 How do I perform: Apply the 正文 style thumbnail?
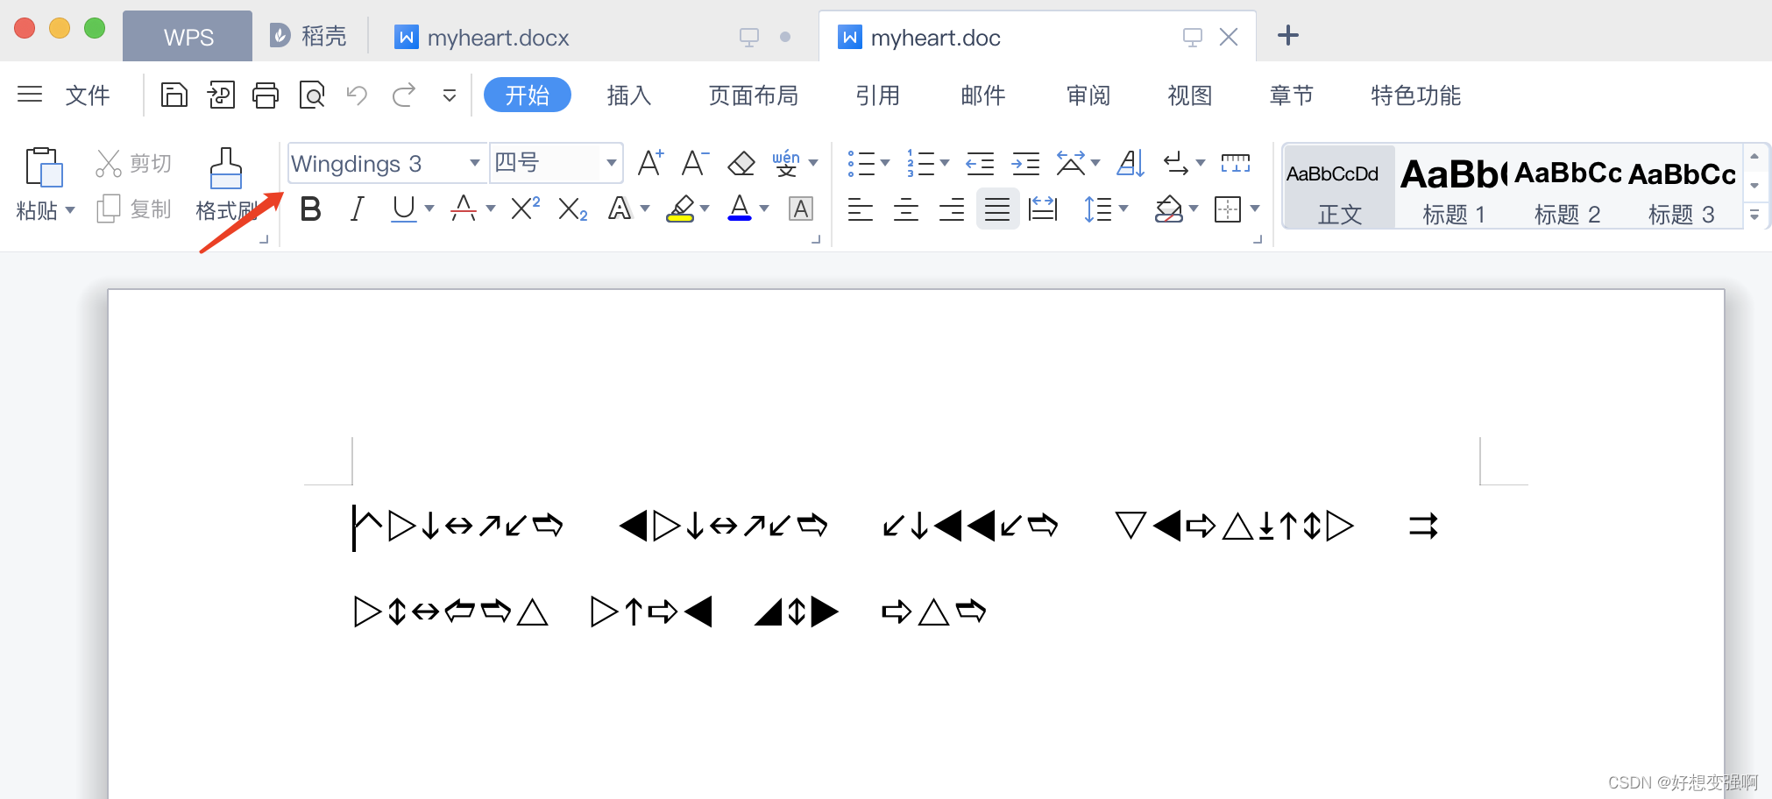[x=1339, y=187]
